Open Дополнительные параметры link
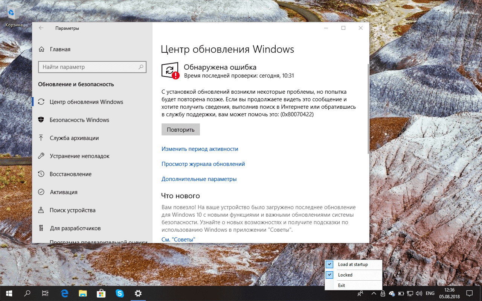This screenshot has height=301, width=482. (199, 179)
